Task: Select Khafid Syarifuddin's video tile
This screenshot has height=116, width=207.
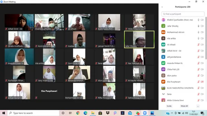Action: pyautogui.click(x=49, y=22)
